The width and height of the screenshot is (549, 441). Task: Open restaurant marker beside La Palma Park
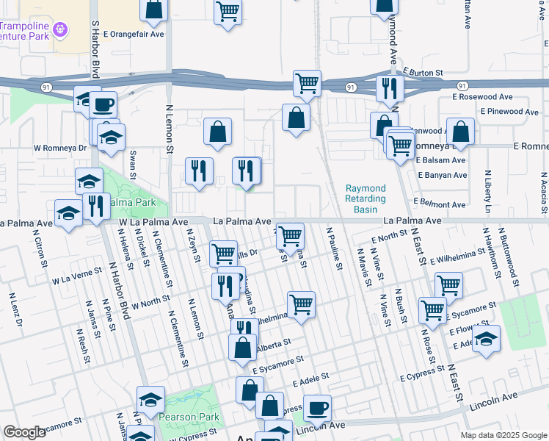(96, 207)
